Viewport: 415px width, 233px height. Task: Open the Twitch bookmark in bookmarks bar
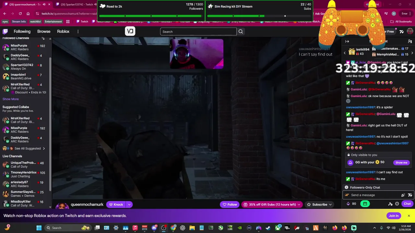click(x=82, y=22)
